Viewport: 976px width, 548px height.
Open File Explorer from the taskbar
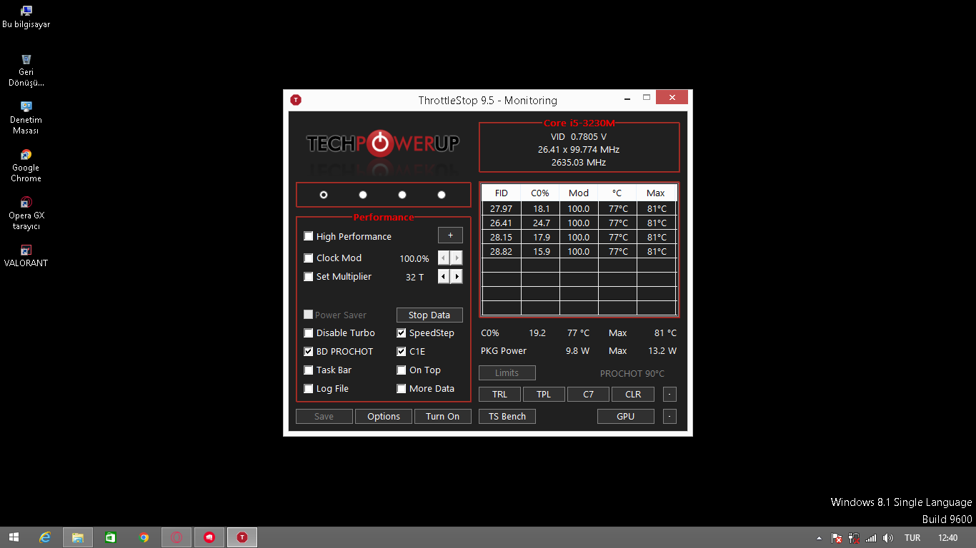click(x=78, y=537)
